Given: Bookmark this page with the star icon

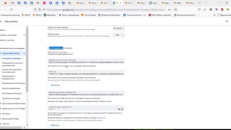Looking at the screenshot, I should click(175, 10).
